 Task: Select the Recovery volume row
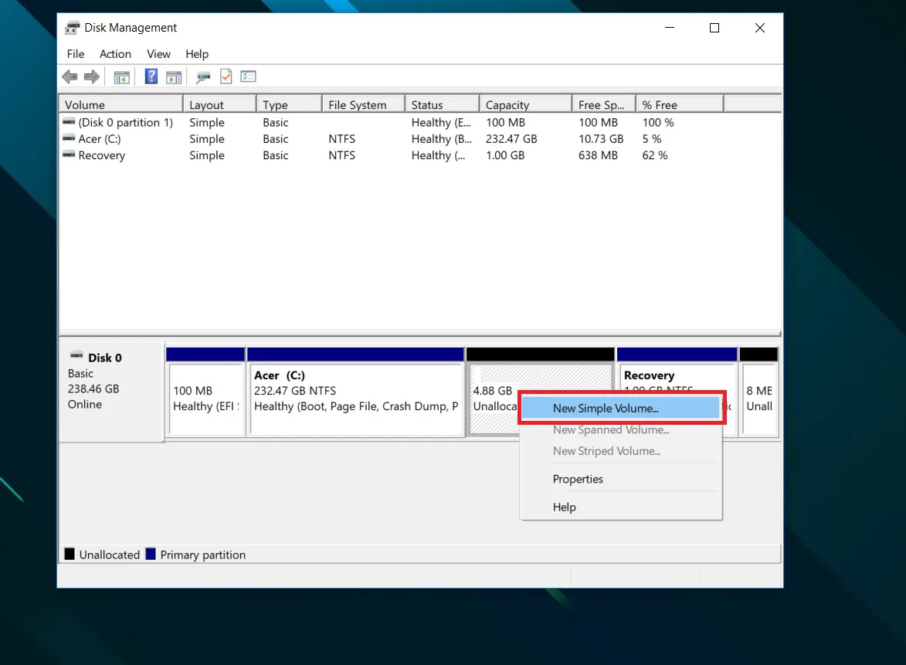(x=392, y=155)
